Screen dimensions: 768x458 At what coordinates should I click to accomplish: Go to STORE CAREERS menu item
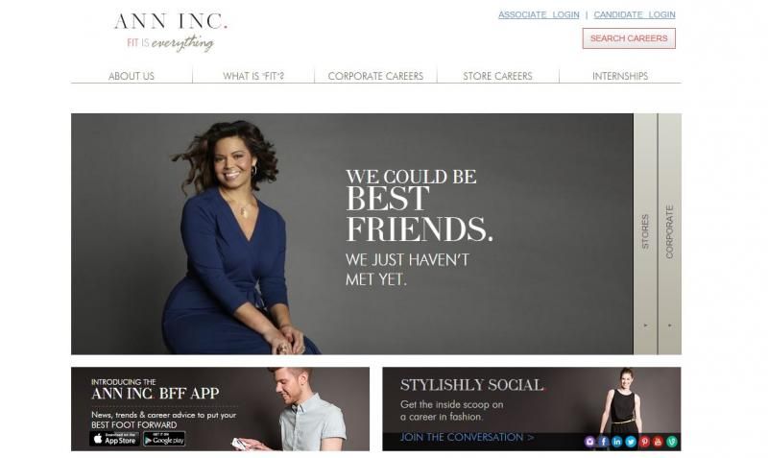(497, 76)
